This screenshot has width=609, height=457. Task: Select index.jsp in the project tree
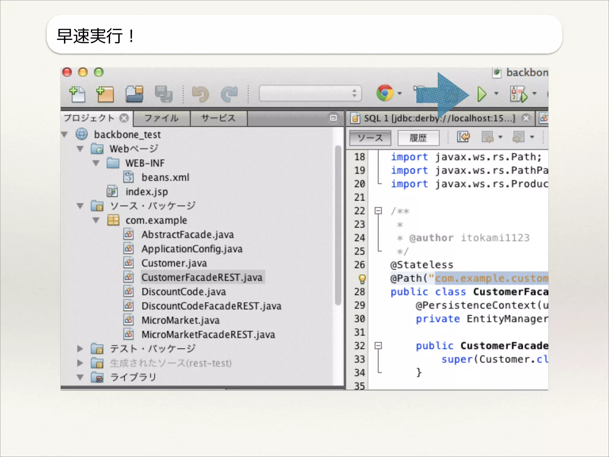tap(147, 192)
